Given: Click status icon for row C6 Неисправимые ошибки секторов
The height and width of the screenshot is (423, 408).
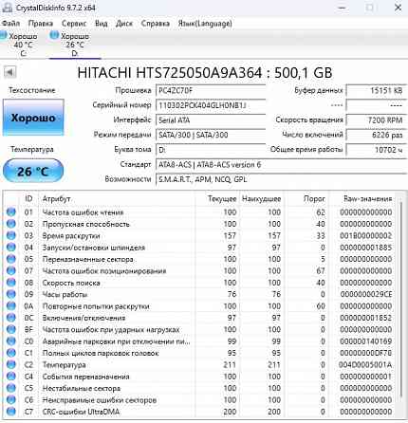Looking at the screenshot, I should (11, 399).
